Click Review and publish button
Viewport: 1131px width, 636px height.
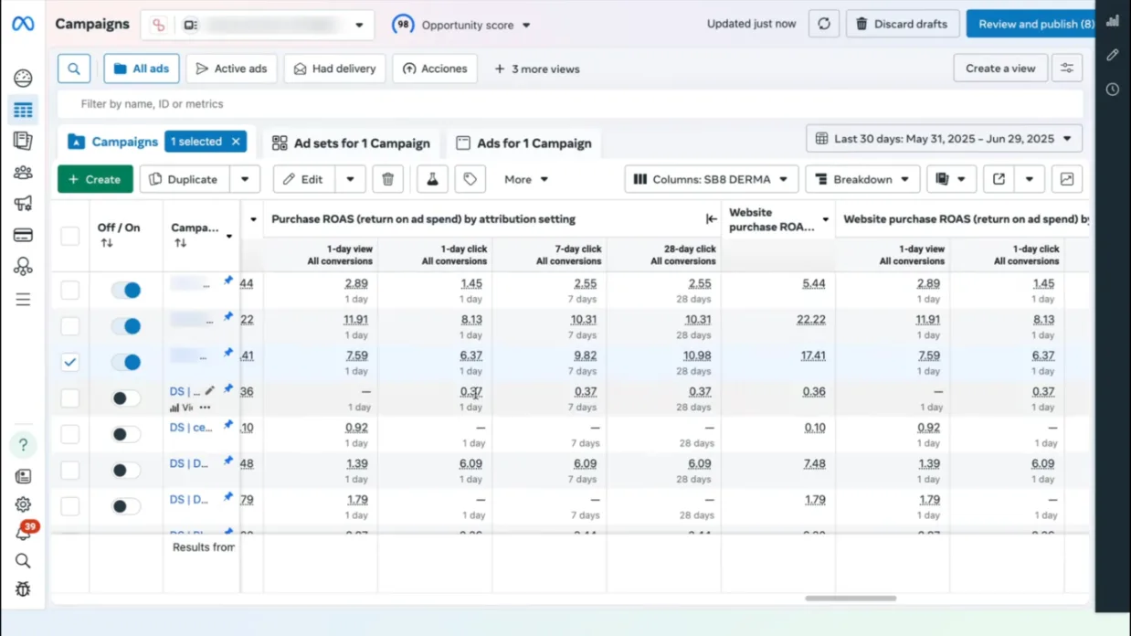[x=1031, y=24]
